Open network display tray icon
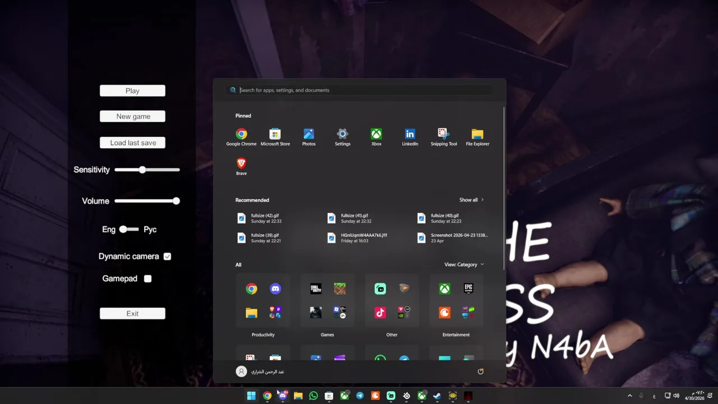The height and width of the screenshot is (404, 718). [x=668, y=396]
